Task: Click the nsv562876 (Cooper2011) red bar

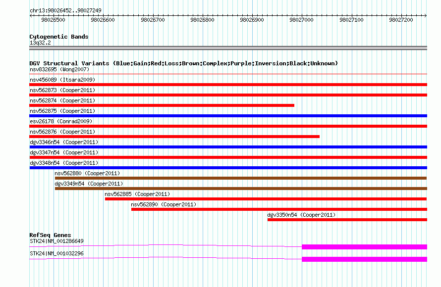Action: tap(174, 137)
